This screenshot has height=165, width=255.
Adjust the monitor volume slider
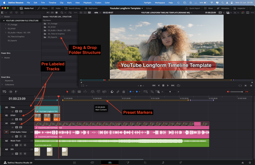click(237, 92)
